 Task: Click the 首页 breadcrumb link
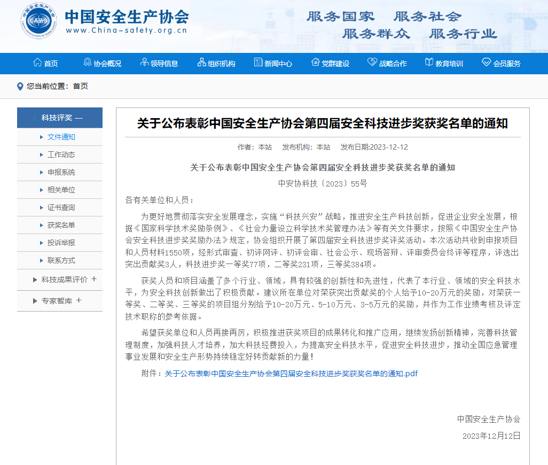point(80,87)
